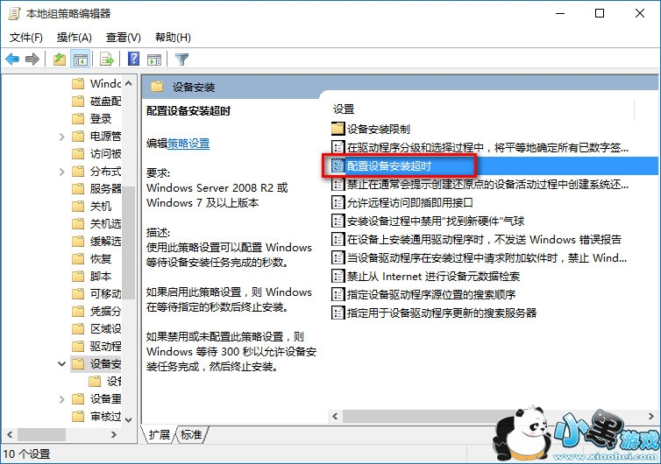Open the 查看(V) menu
Screen dimensions: 661x464
pos(123,38)
